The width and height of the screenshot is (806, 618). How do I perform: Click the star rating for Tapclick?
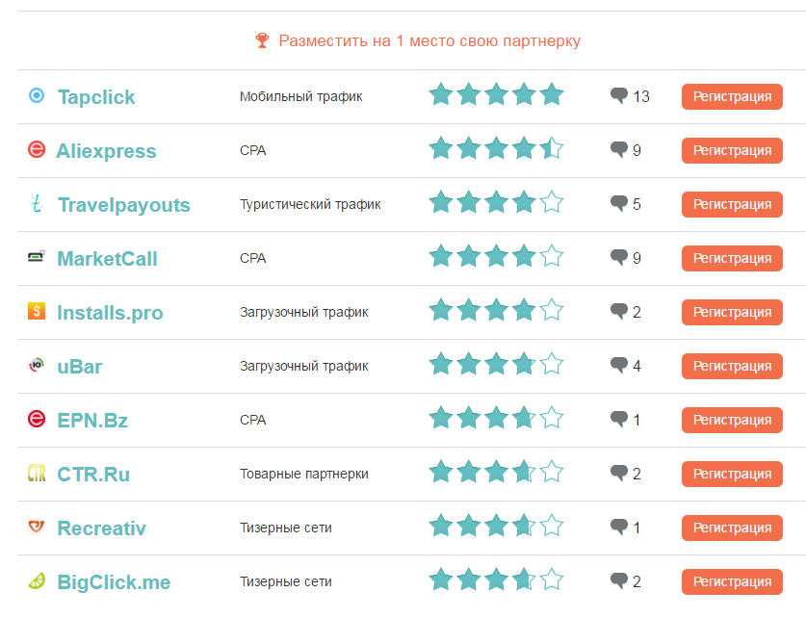496,95
